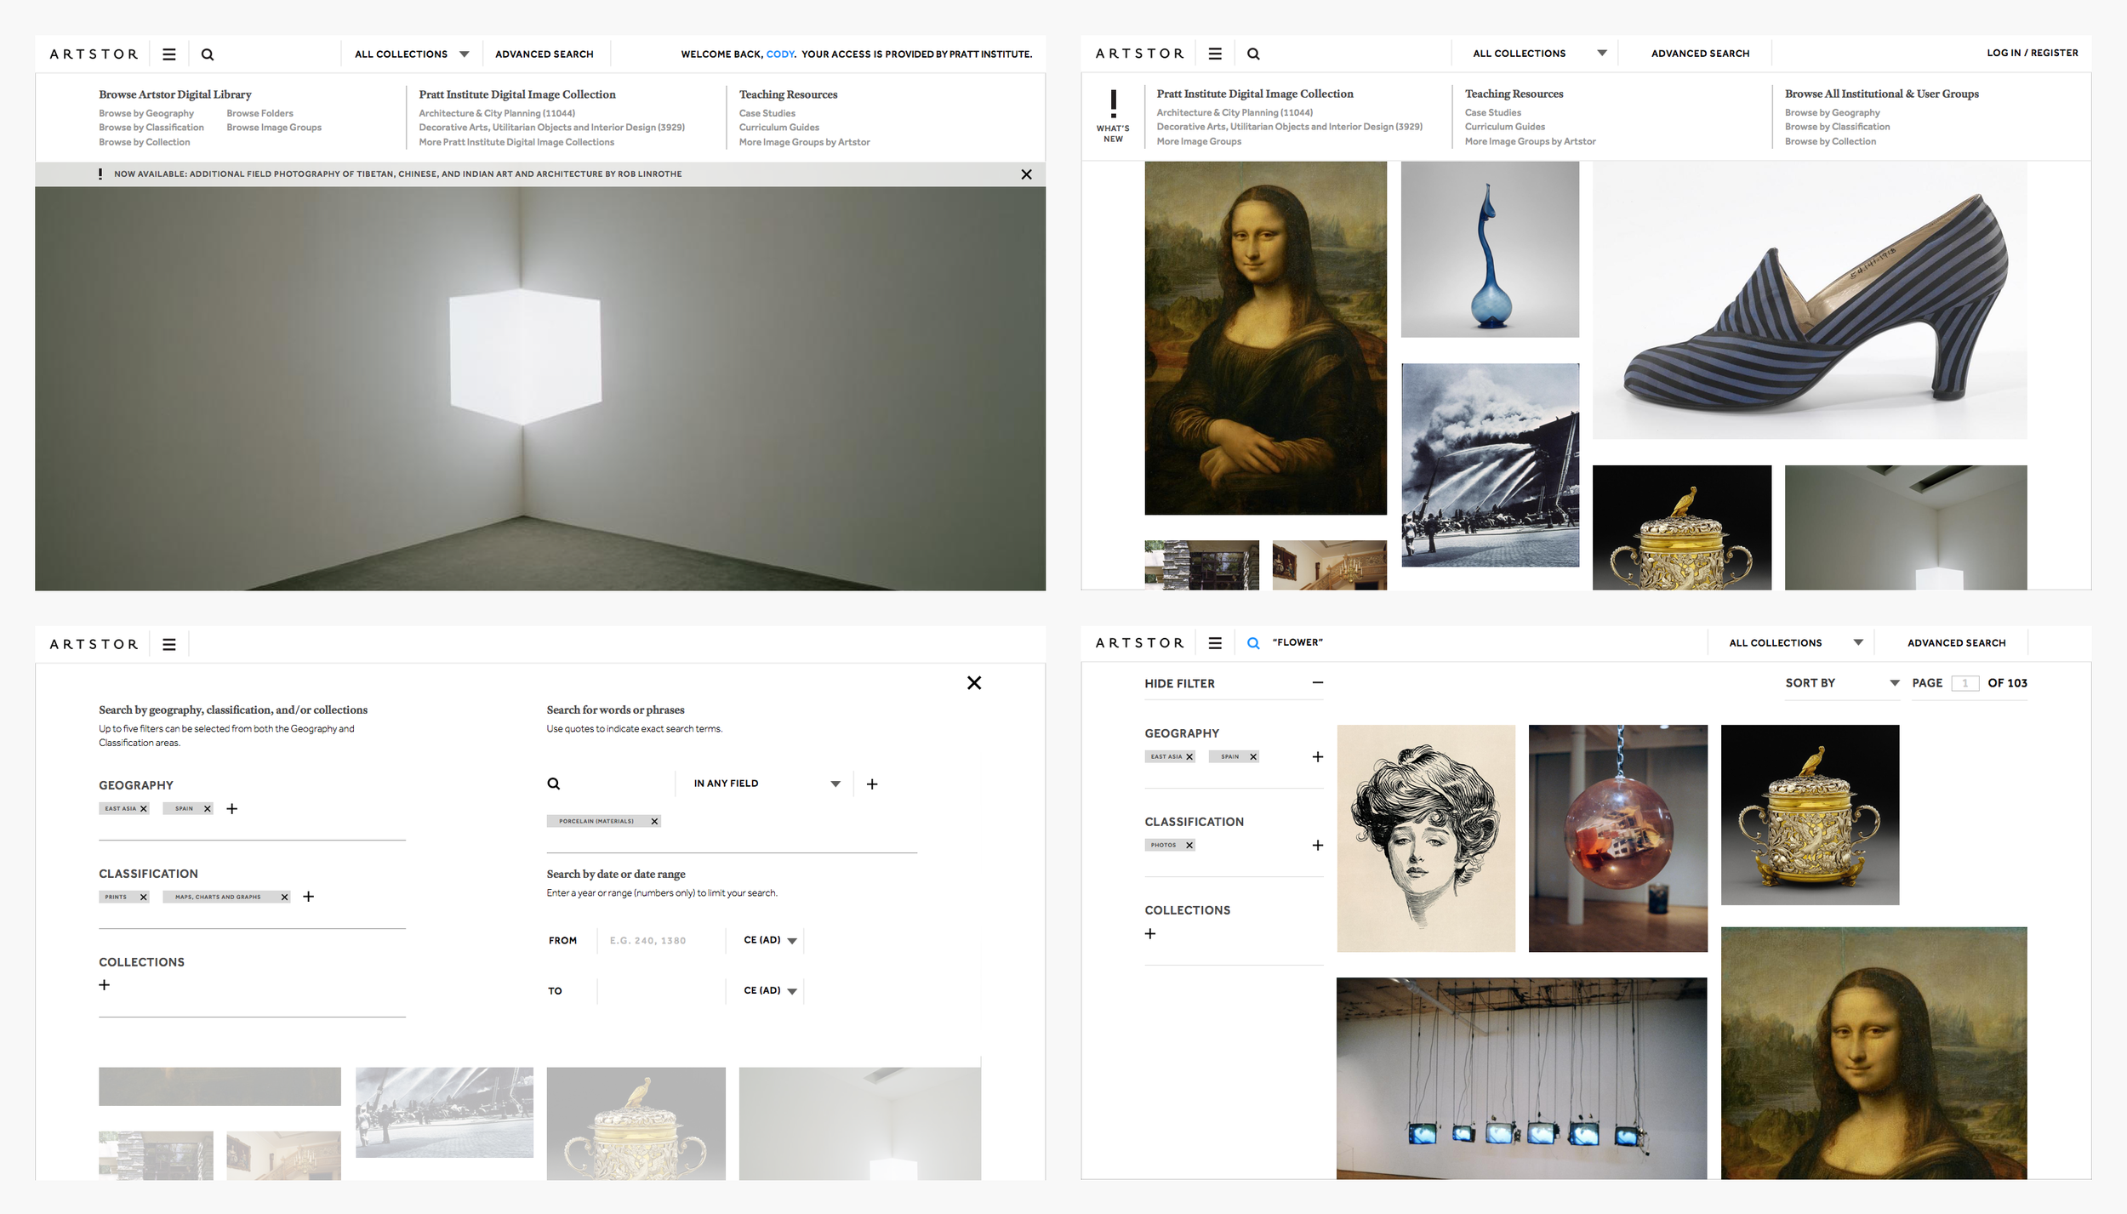Open red sphere sculpture thumbnail in results
The image size is (2127, 1214).
pyautogui.click(x=1617, y=839)
